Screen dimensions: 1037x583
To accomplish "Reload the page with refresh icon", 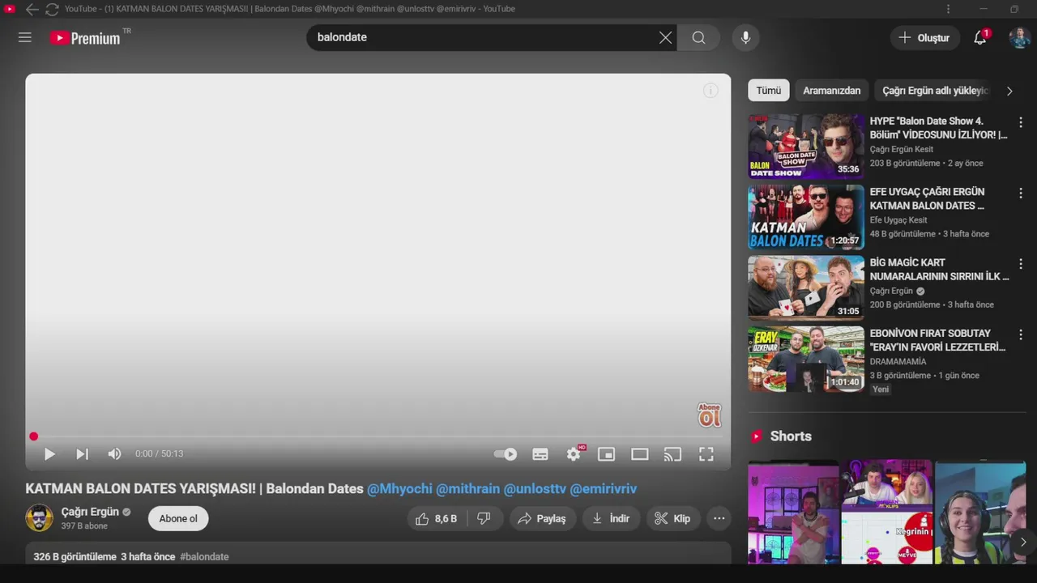I will [x=52, y=9].
